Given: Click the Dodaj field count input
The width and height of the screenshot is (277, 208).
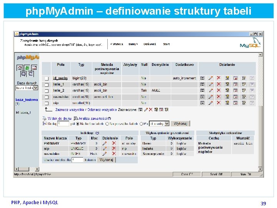Looking at the screenshot, I should click(x=63, y=124).
